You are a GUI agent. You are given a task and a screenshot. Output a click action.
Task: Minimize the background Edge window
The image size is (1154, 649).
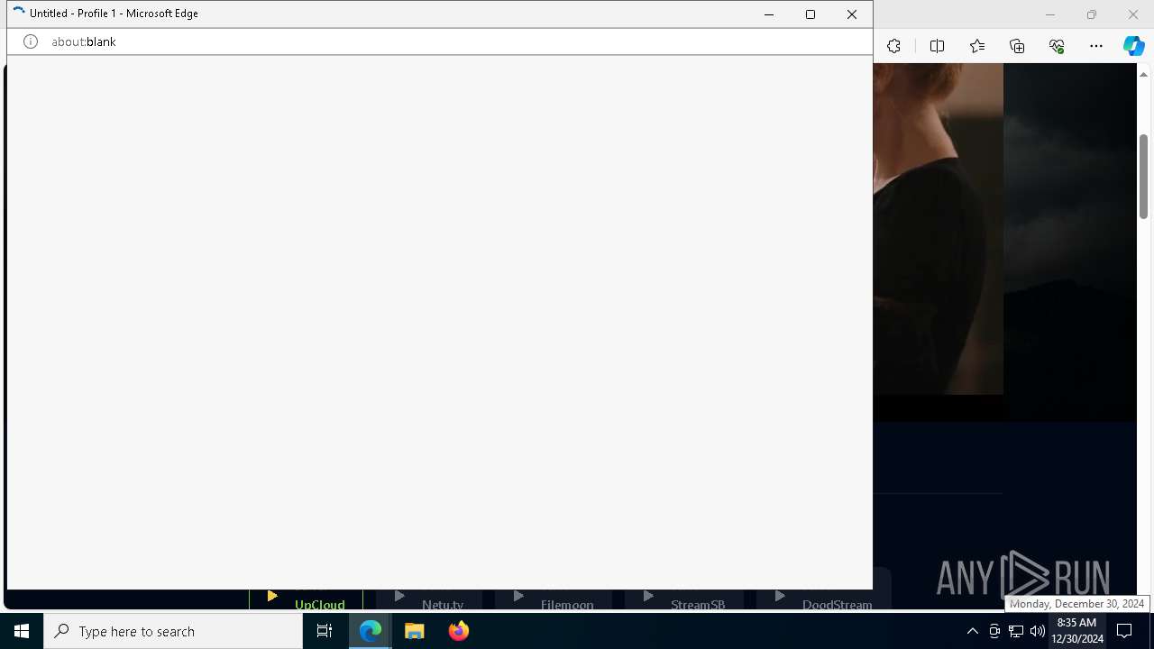[x=1050, y=14]
